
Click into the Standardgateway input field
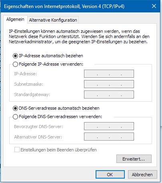point(109,95)
